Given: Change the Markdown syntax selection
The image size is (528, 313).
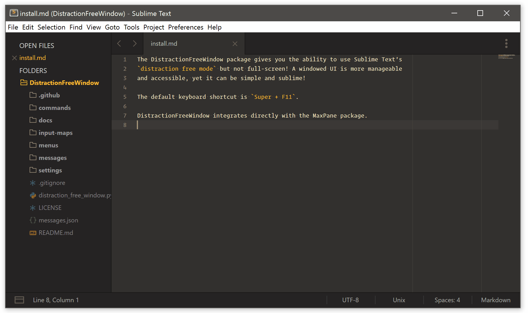Looking at the screenshot, I should click(496, 300).
